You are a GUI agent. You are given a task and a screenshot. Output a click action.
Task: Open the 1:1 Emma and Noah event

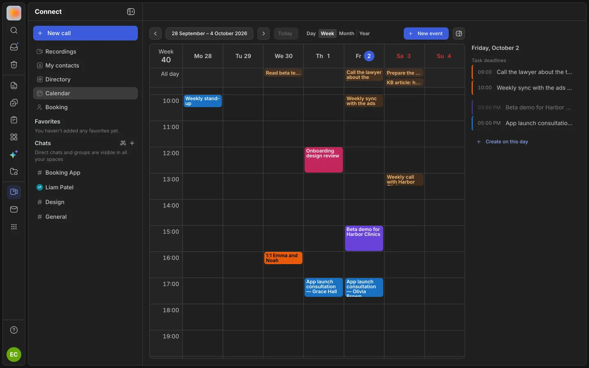point(283,258)
